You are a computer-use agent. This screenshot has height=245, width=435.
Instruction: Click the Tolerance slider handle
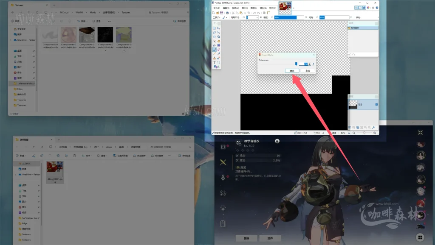(296, 64)
